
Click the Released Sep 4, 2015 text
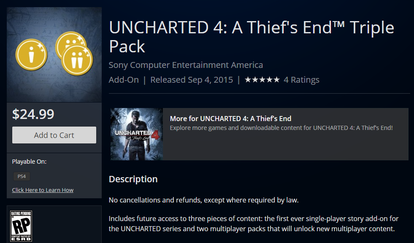(192, 80)
